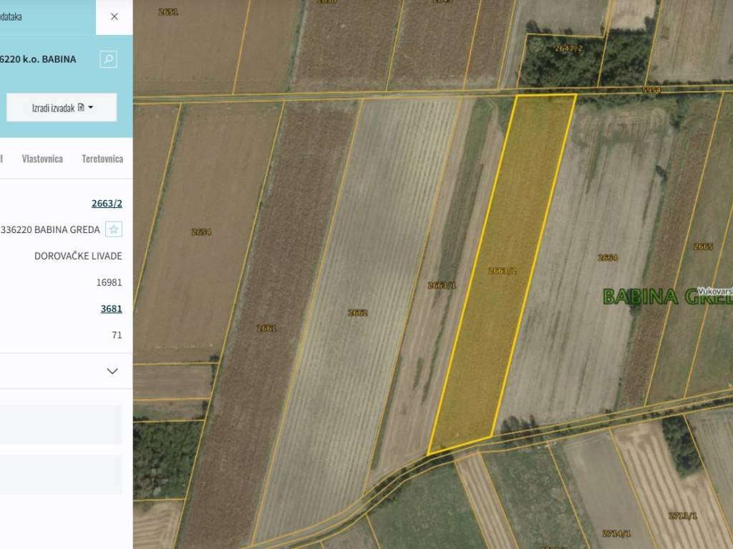Click the magnifier search icon beside BABINA
Image resolution: width=733 pixels, height=549 pixels.
click(109, 59)
